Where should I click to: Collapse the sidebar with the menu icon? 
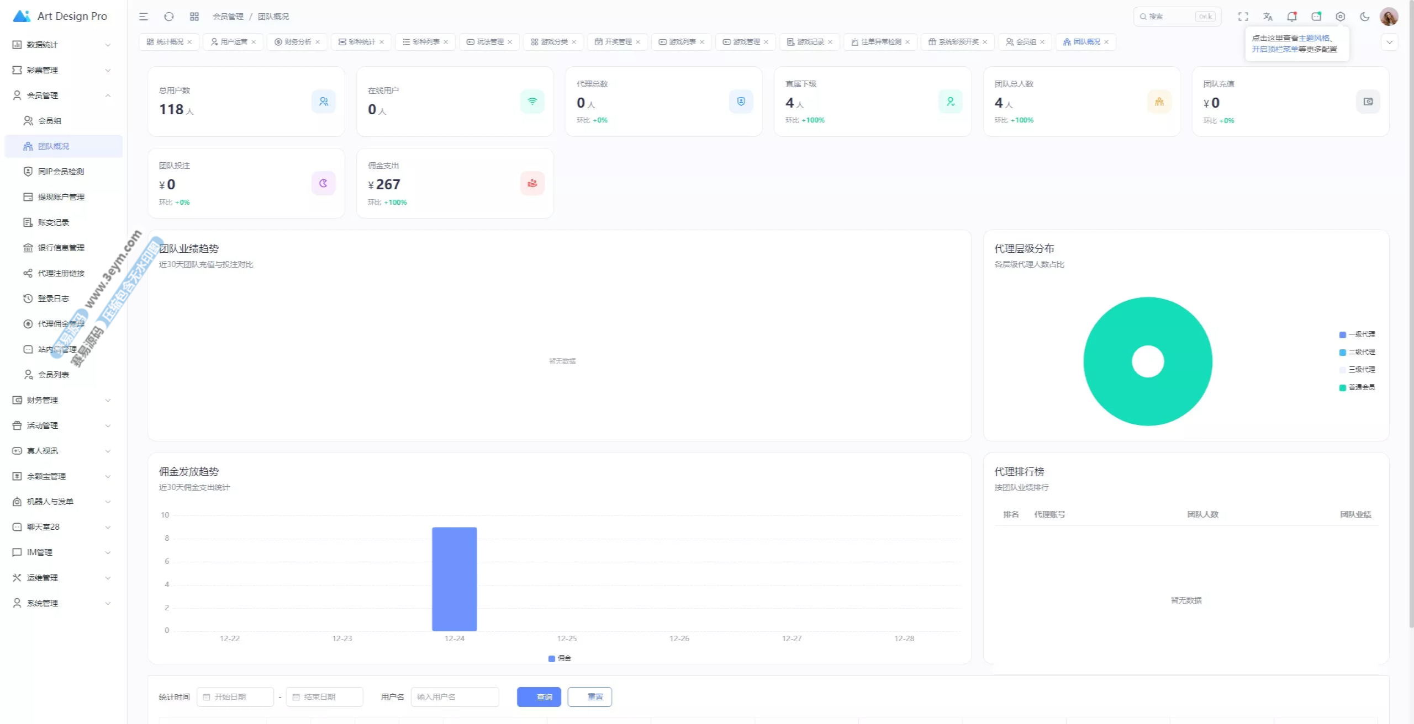pyautogui.click(x=144, y=17)
